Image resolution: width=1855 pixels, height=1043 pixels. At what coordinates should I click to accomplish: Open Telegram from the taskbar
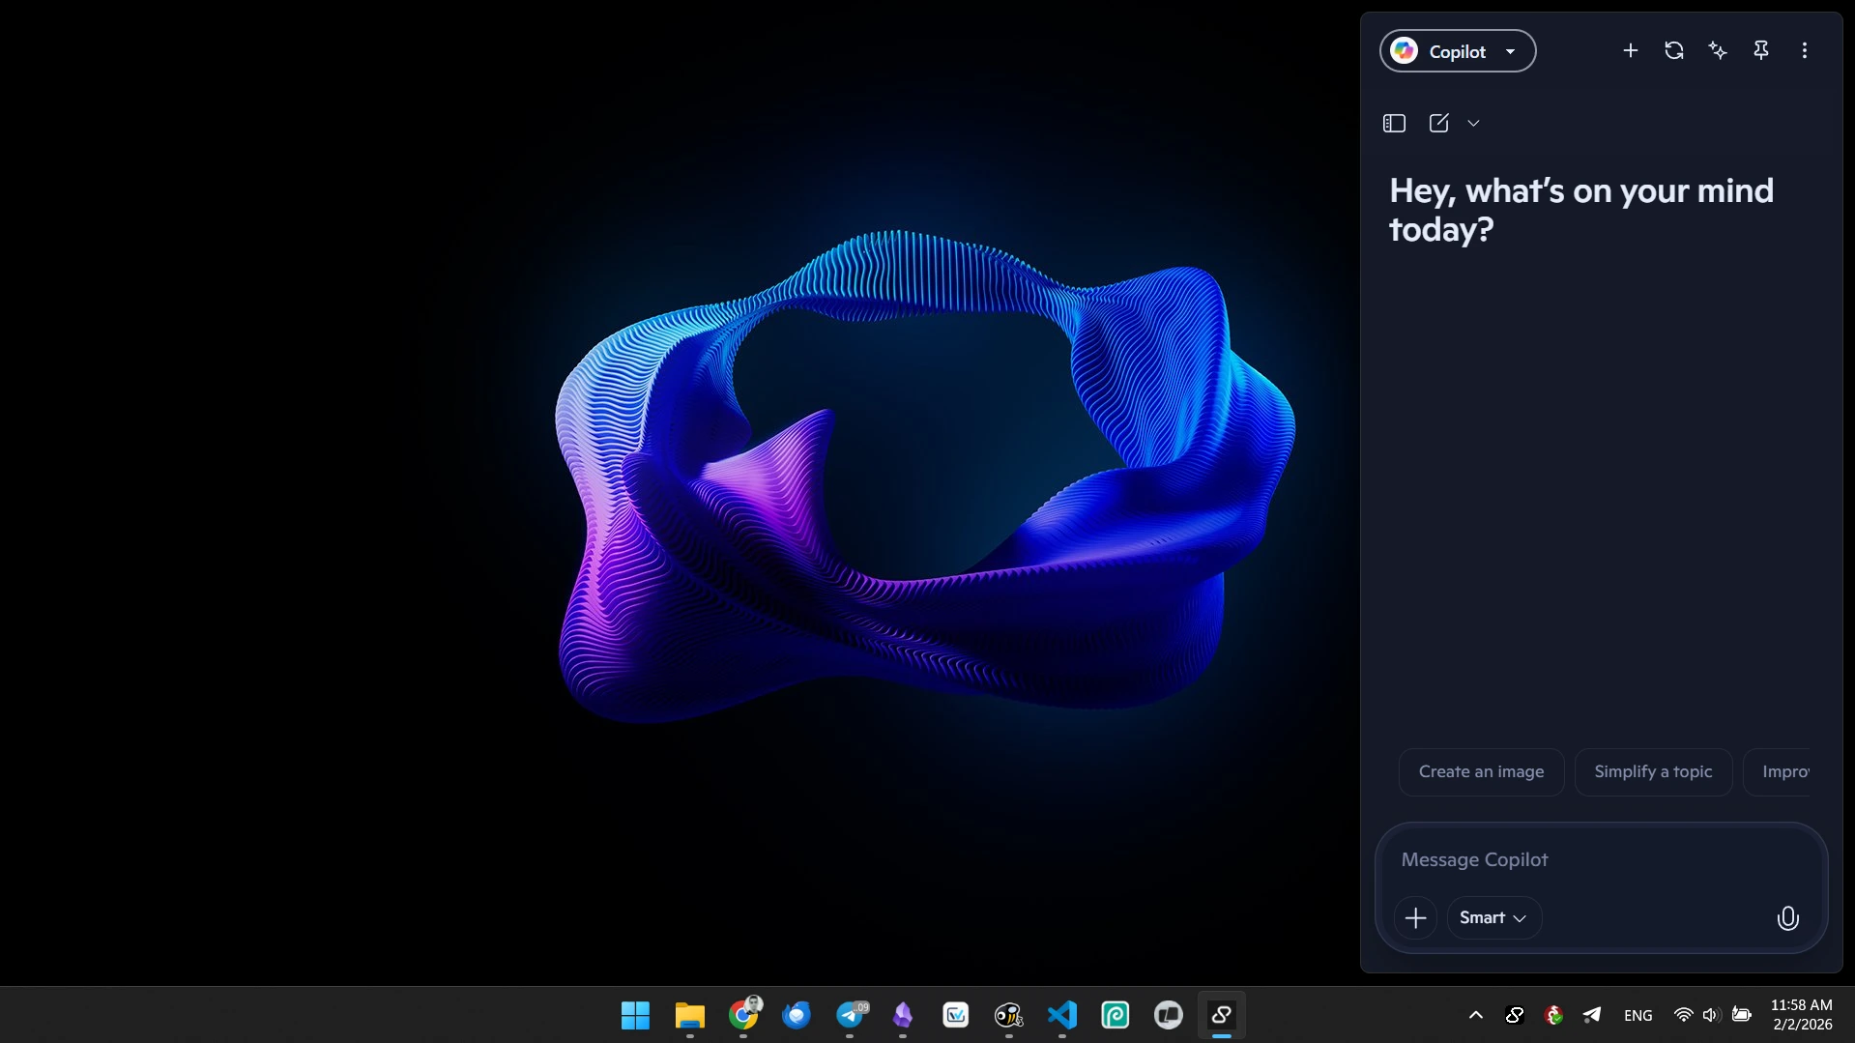[x=849, y=1016]
